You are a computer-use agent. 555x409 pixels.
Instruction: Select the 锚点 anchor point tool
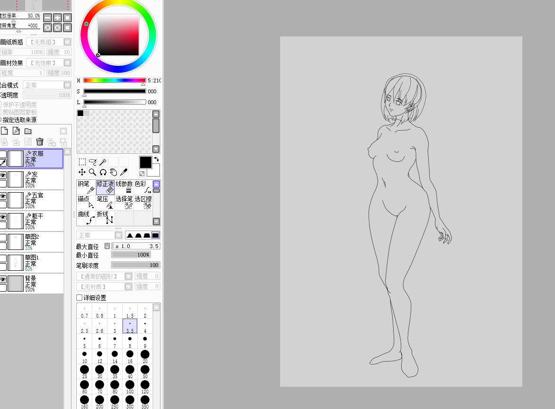pos(87,203)
